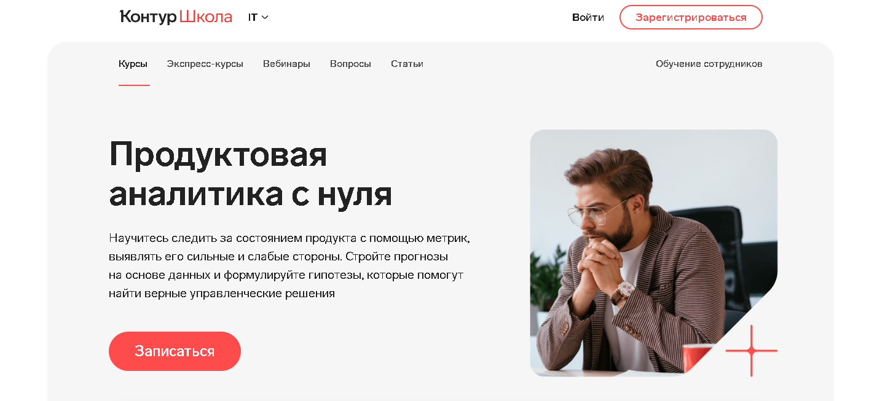Click the Продуктовая аналитика с нуля heading
869x401 pixels.
[x=251, y=174]
